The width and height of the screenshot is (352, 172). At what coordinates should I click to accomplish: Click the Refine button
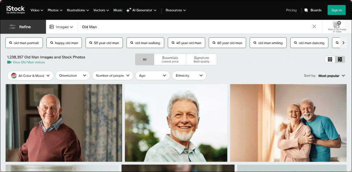tap(23, 27)
